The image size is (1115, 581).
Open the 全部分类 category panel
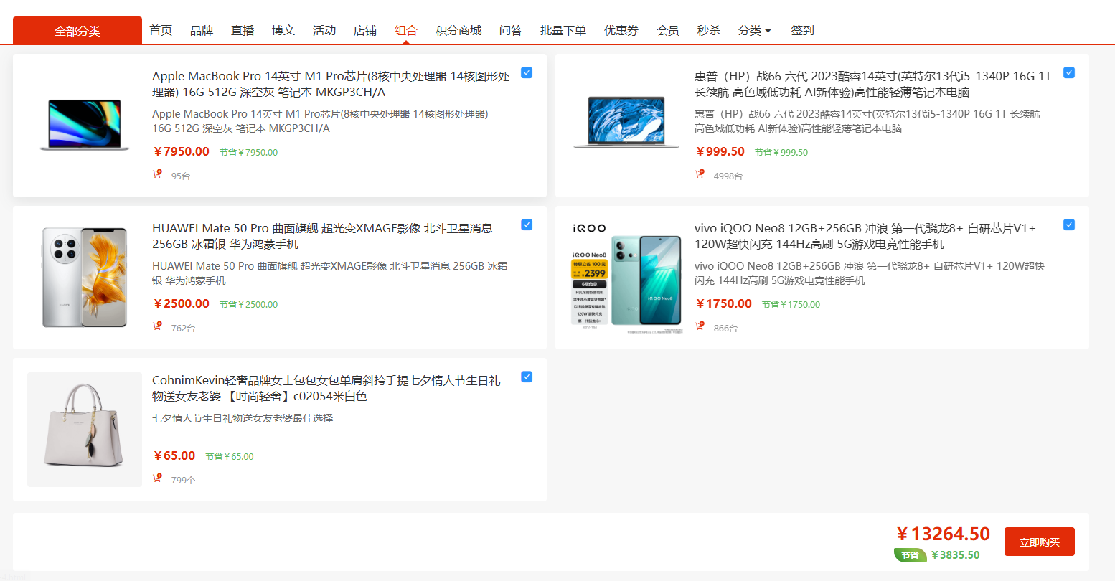coord(76,30)
